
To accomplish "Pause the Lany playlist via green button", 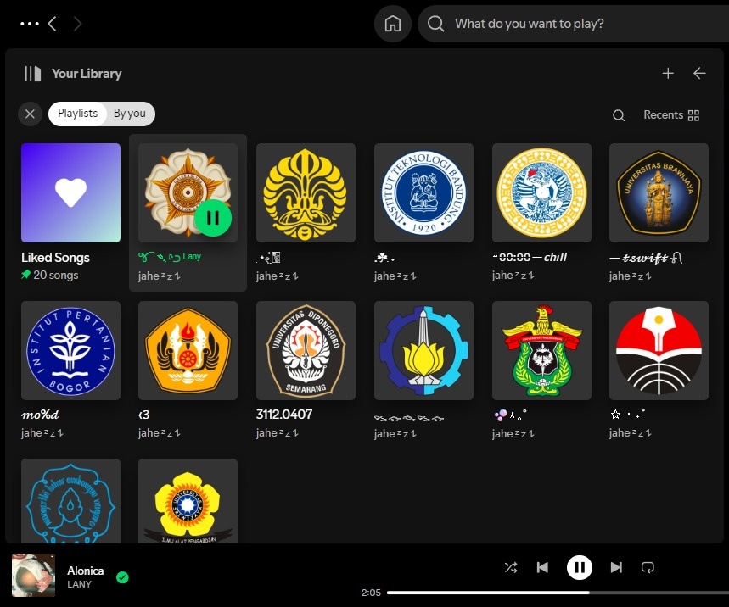I will coord(213,218).
